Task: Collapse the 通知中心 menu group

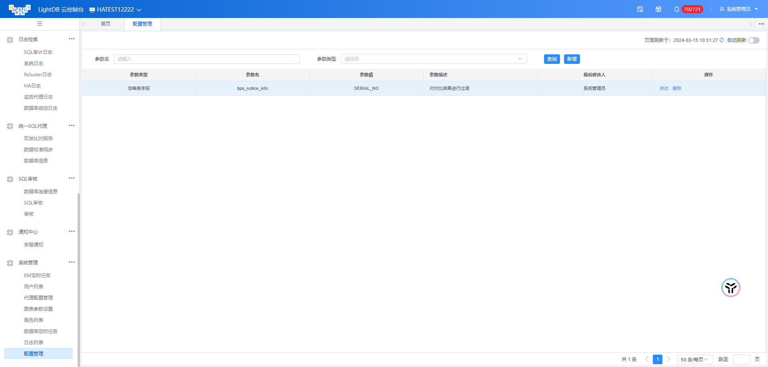Action: (x=28, y=232)
